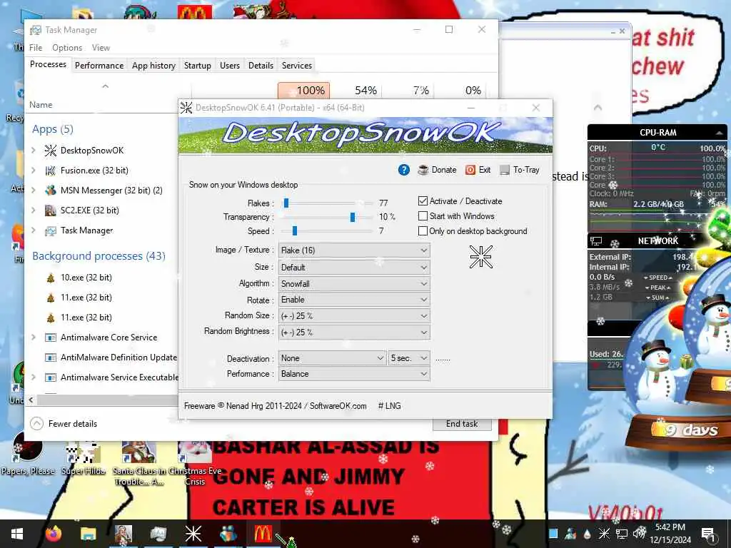Open the Random Size dropdown
Viewport: 731px width, 548px height.
pos(354,316)
